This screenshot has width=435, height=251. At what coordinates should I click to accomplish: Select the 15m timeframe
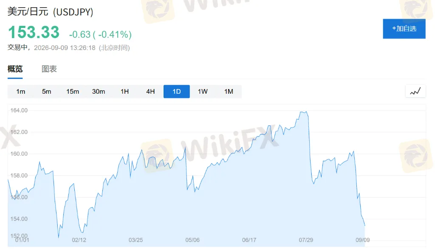click(x=73, y=92)
